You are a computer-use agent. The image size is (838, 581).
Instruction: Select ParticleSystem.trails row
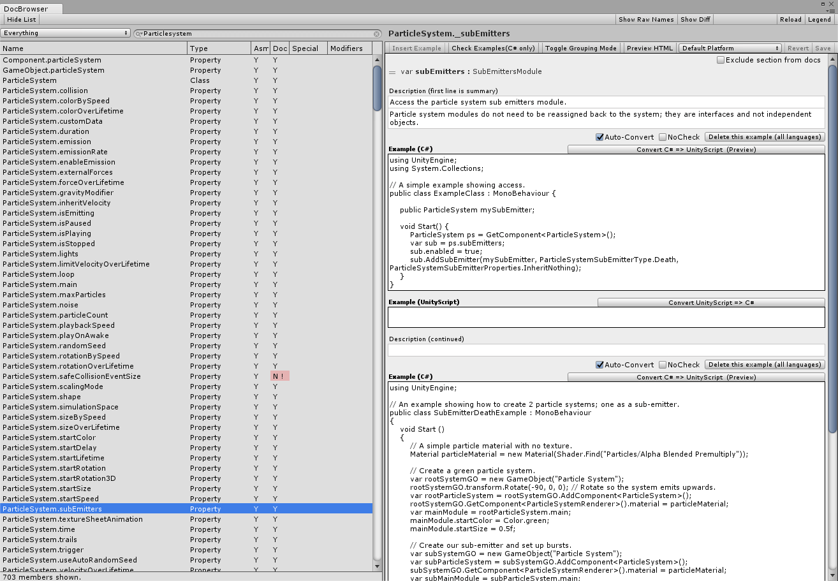(186, 540)
